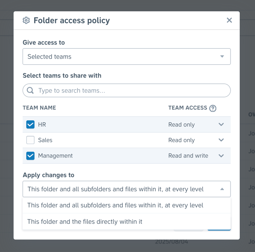255x252 pixels.
Task: Check the Sales team checkbox
Action: point(30,140)
